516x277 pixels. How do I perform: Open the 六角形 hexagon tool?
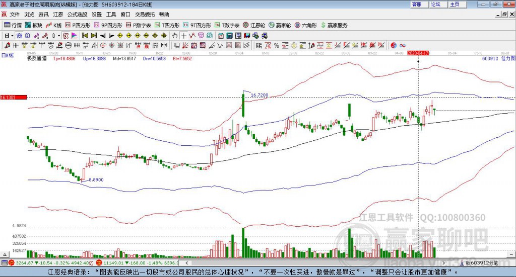306,25
